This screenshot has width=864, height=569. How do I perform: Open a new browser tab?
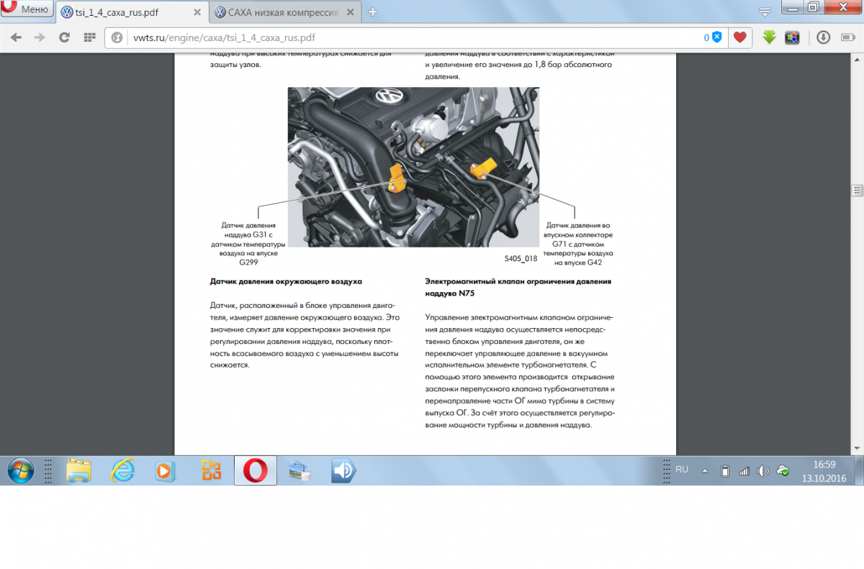click(372, 12)
